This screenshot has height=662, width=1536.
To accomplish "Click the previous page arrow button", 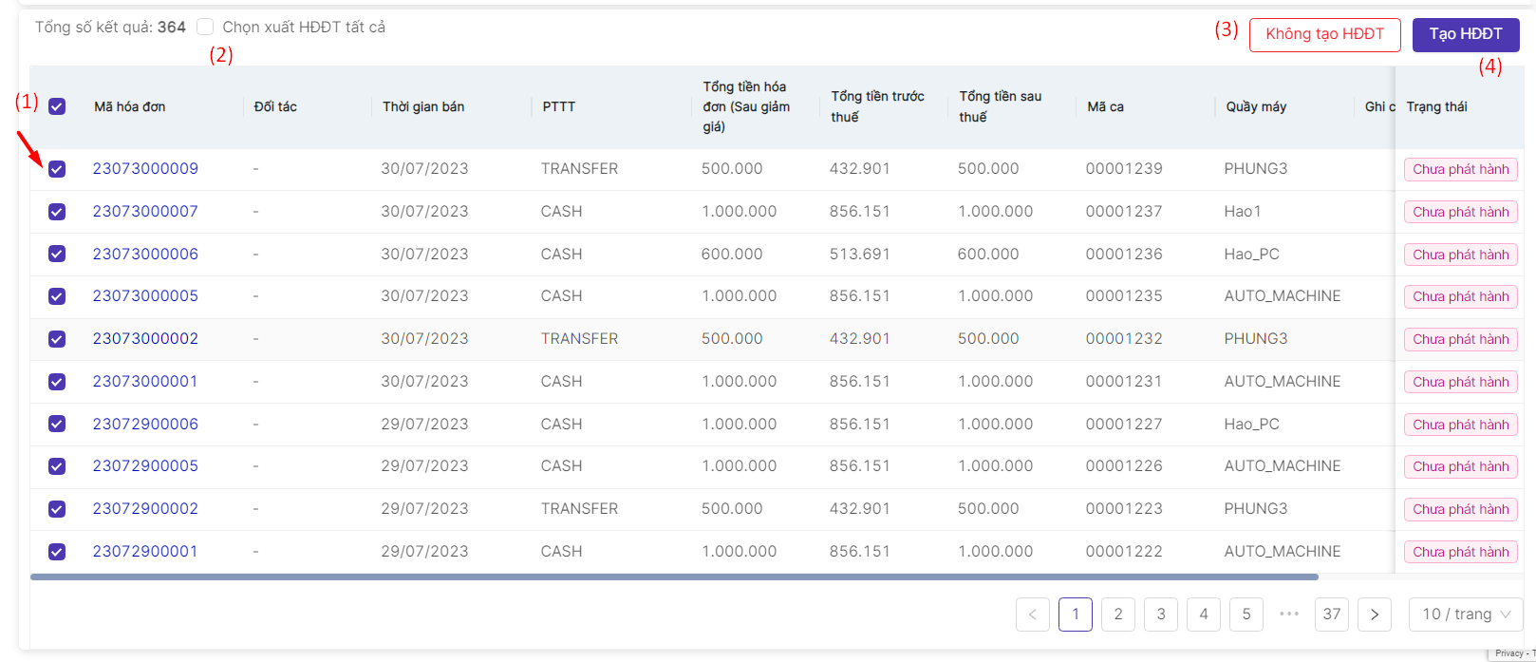I will [1032, 615].
